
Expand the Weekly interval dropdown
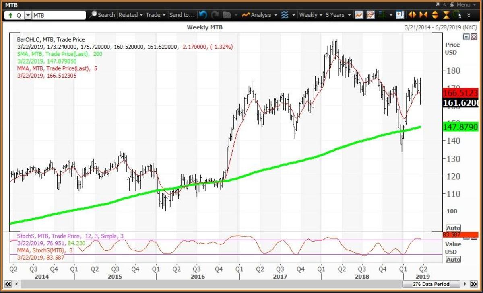pyautogui.click(x=311, y=15)
